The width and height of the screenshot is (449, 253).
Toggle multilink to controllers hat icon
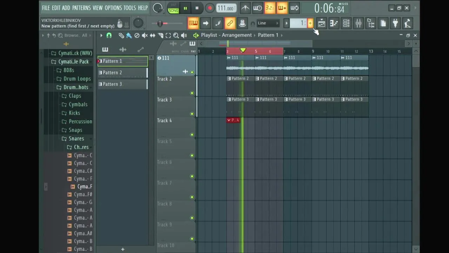tap(242, 23)
